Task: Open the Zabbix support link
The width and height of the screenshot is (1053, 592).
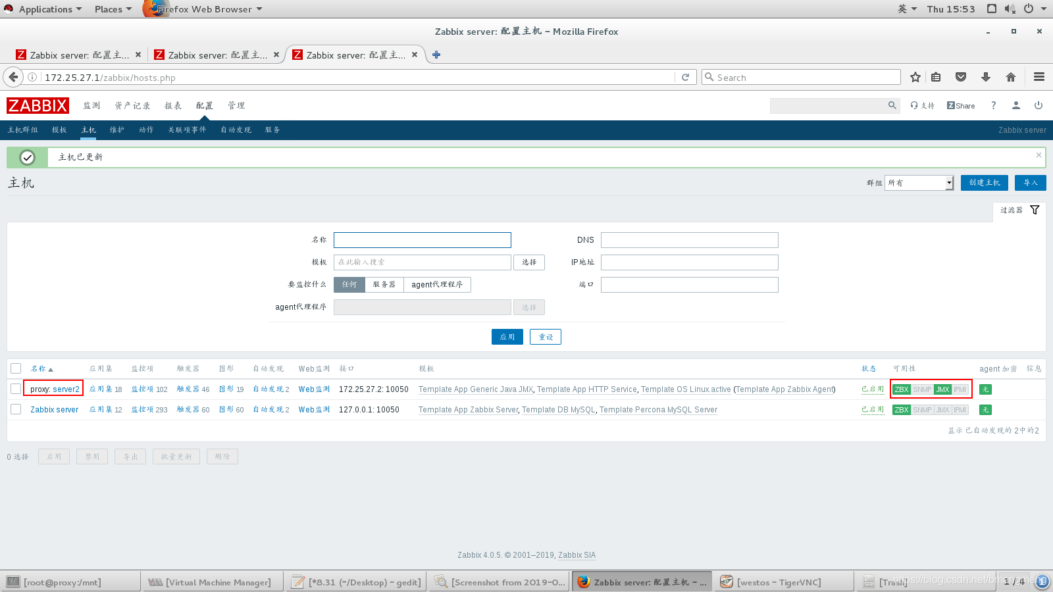Action: (x=922, y=105)
